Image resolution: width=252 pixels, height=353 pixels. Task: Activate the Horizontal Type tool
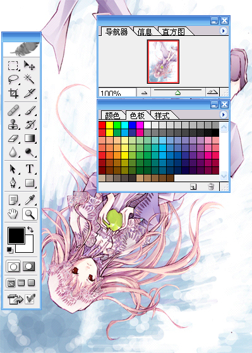coord(29,169)
